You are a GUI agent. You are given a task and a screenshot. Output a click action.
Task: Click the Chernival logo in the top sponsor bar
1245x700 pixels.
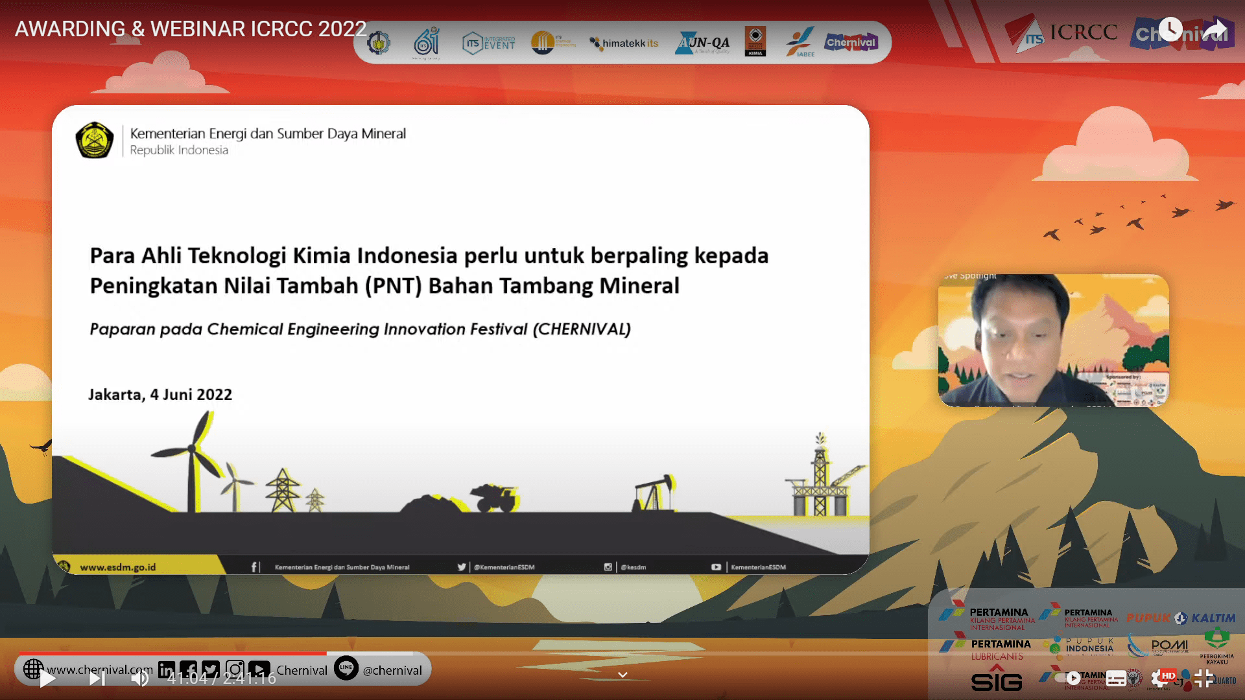851,43
